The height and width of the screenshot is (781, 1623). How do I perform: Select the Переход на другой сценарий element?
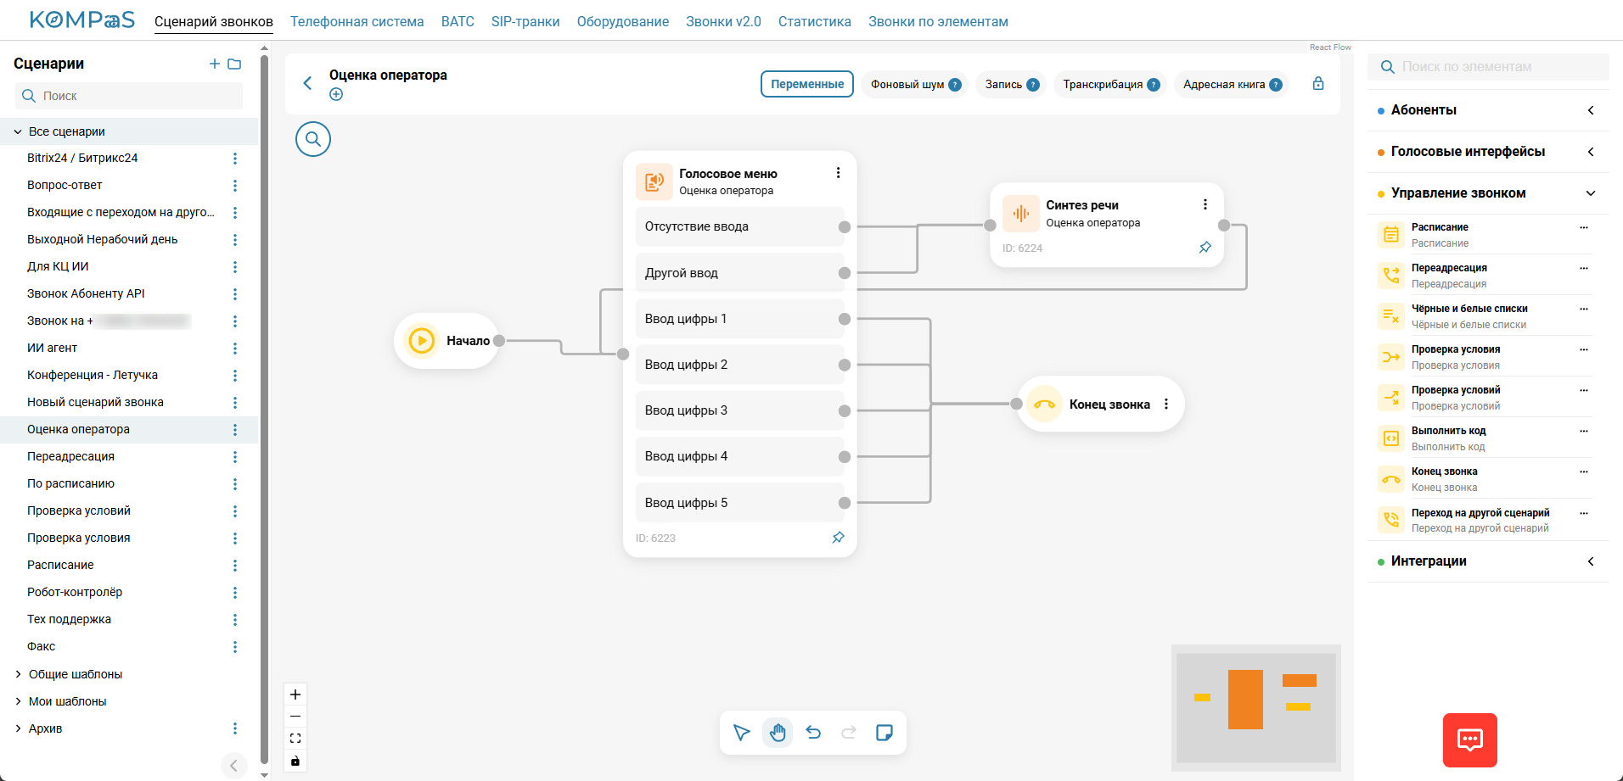pyautogui.click(x=1484, y=520)
